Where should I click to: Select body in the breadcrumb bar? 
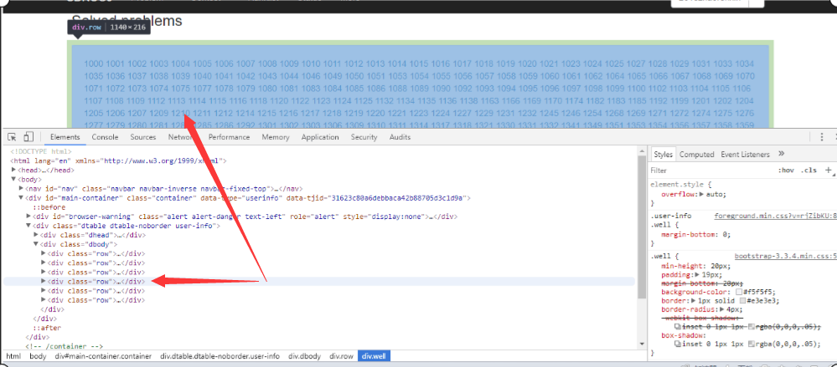[38, 356]
